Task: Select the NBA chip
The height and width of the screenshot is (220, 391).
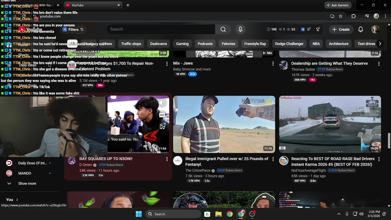Action: tap(316, 44)
